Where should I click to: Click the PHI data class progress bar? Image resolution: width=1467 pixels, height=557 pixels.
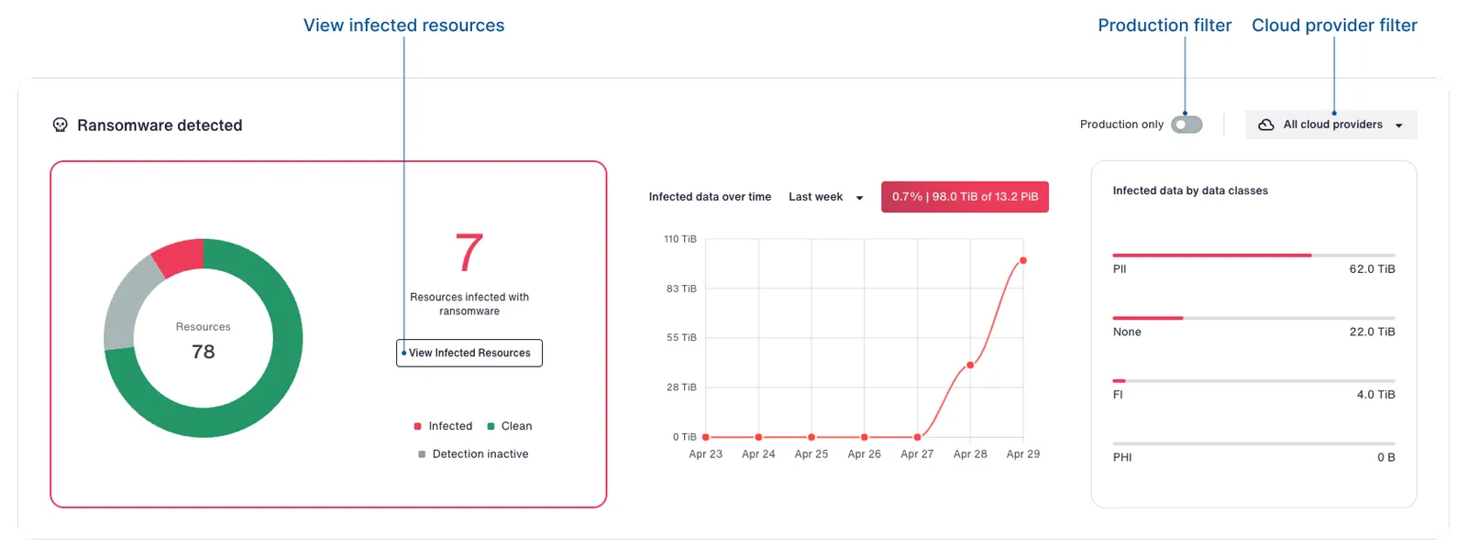pyautogui.click(x=1253, y=443)
